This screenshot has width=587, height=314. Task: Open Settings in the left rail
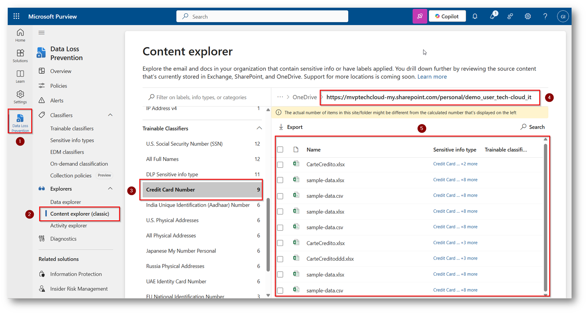click(x=20, y=97)
